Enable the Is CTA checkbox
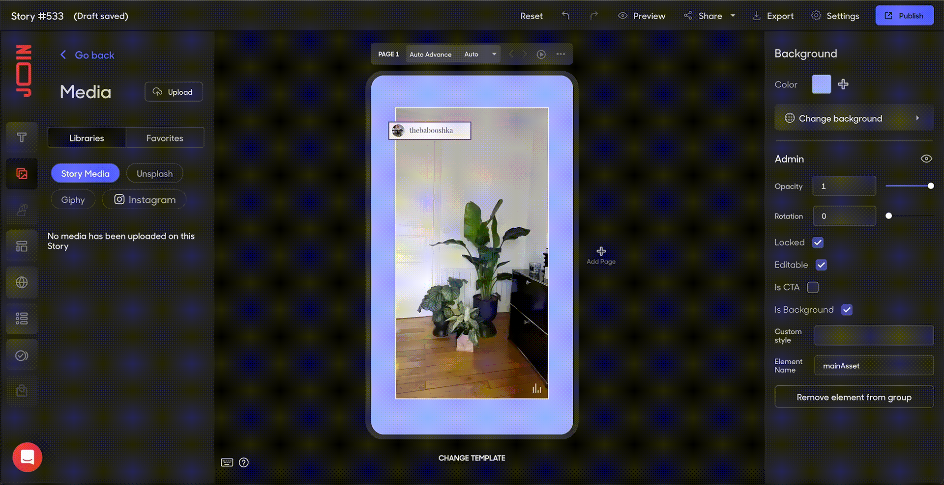The height and width of the screenshot is (485, 944). 813,287
